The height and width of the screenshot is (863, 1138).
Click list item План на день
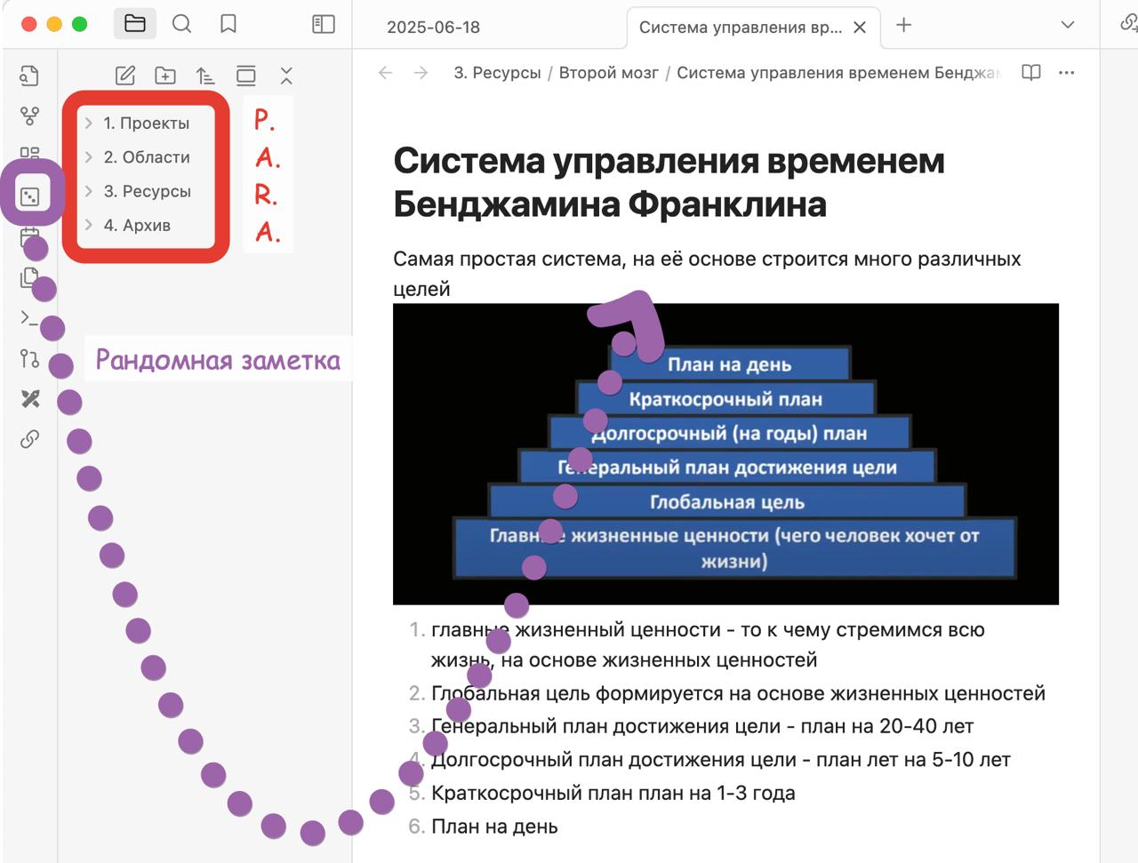tap(494, 827)
